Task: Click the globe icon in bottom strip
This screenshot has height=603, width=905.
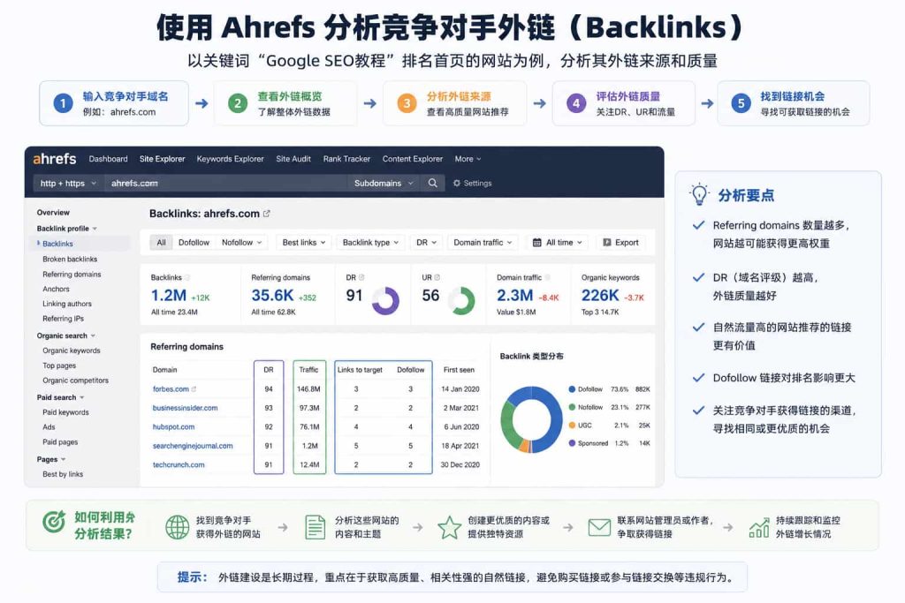Action: click(x=177, y=527)
